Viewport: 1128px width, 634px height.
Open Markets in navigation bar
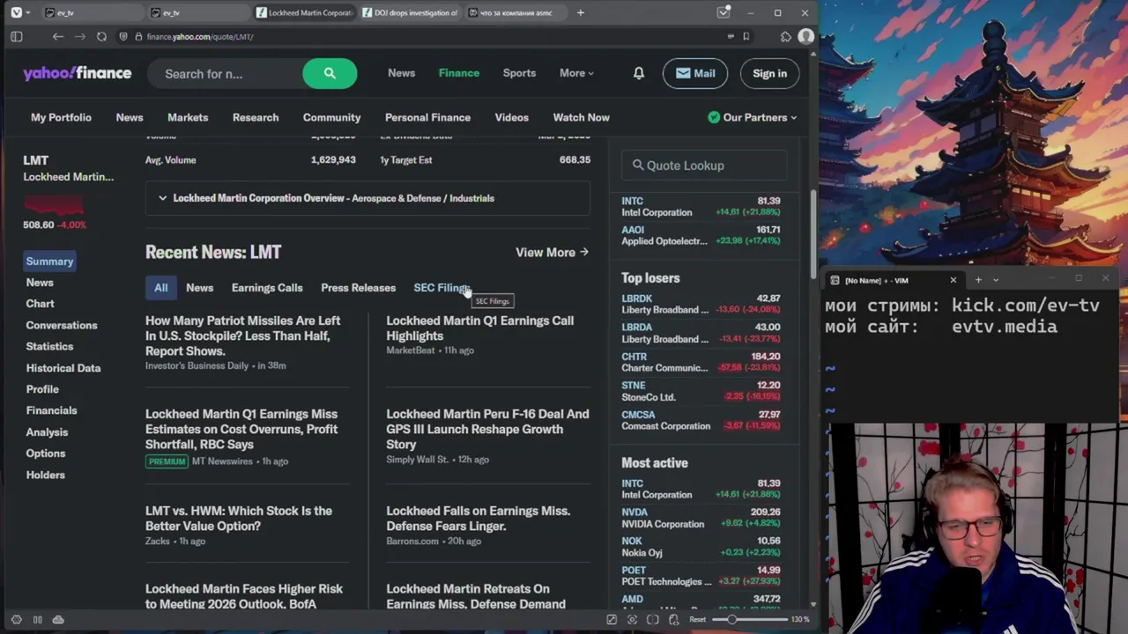[x=188, y=117]
